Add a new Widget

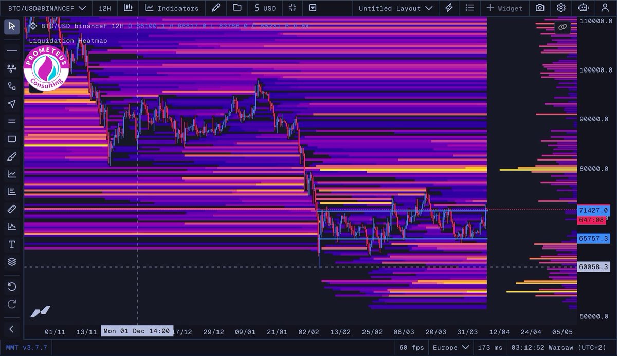(x=504, y=8)
